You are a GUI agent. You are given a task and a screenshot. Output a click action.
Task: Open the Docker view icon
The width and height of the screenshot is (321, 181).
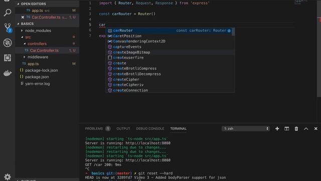pos(8,73)
